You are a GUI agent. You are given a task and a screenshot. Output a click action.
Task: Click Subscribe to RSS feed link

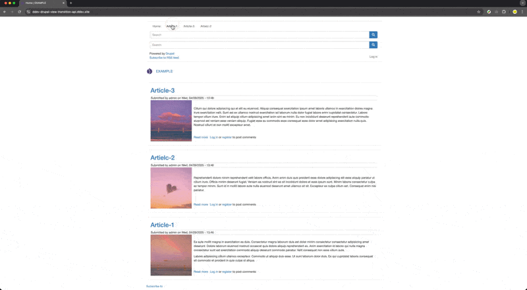[x=164, y=57]
